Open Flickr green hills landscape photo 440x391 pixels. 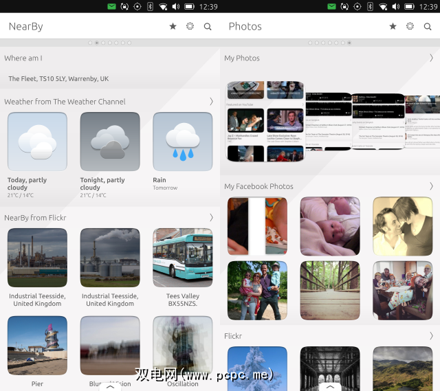403,368
